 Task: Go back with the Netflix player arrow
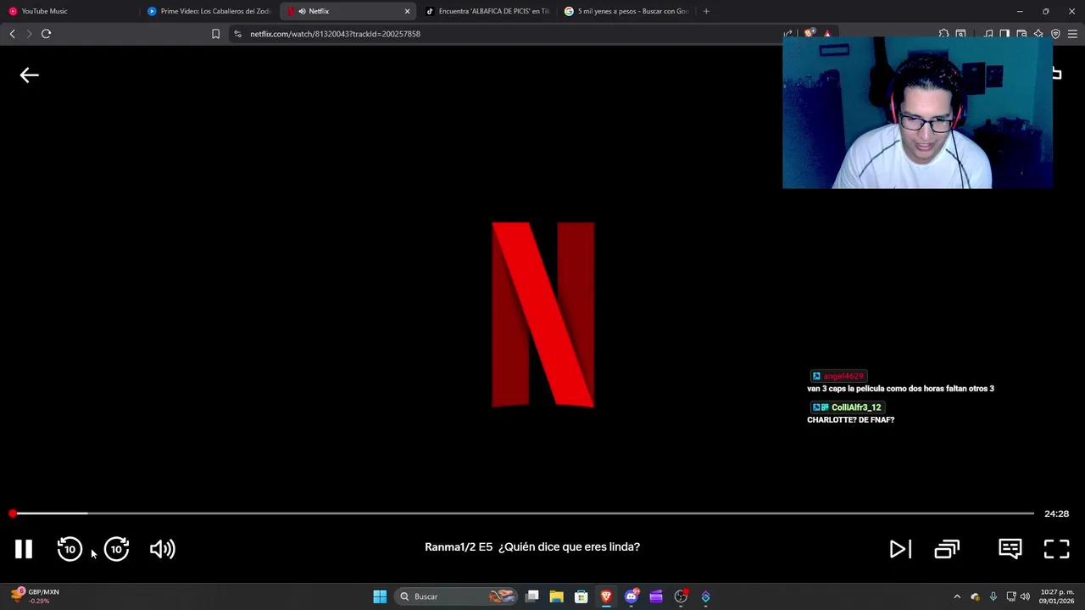click(x=29, y=75)
